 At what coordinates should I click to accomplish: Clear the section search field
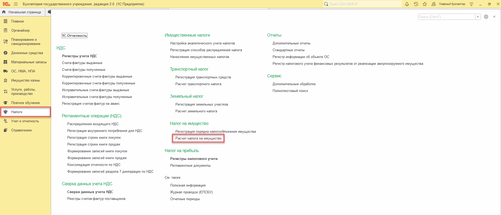click(x=478, y=17)
